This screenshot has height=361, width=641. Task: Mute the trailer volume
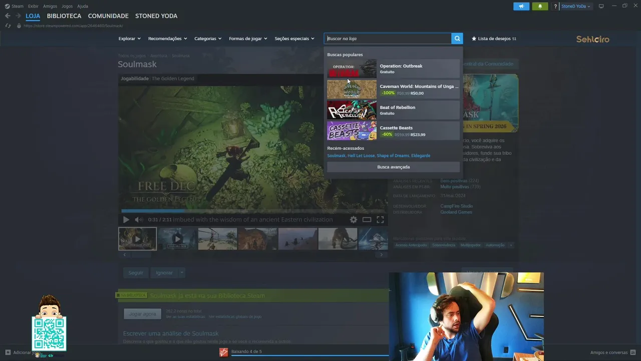click(x=139, y=220)
